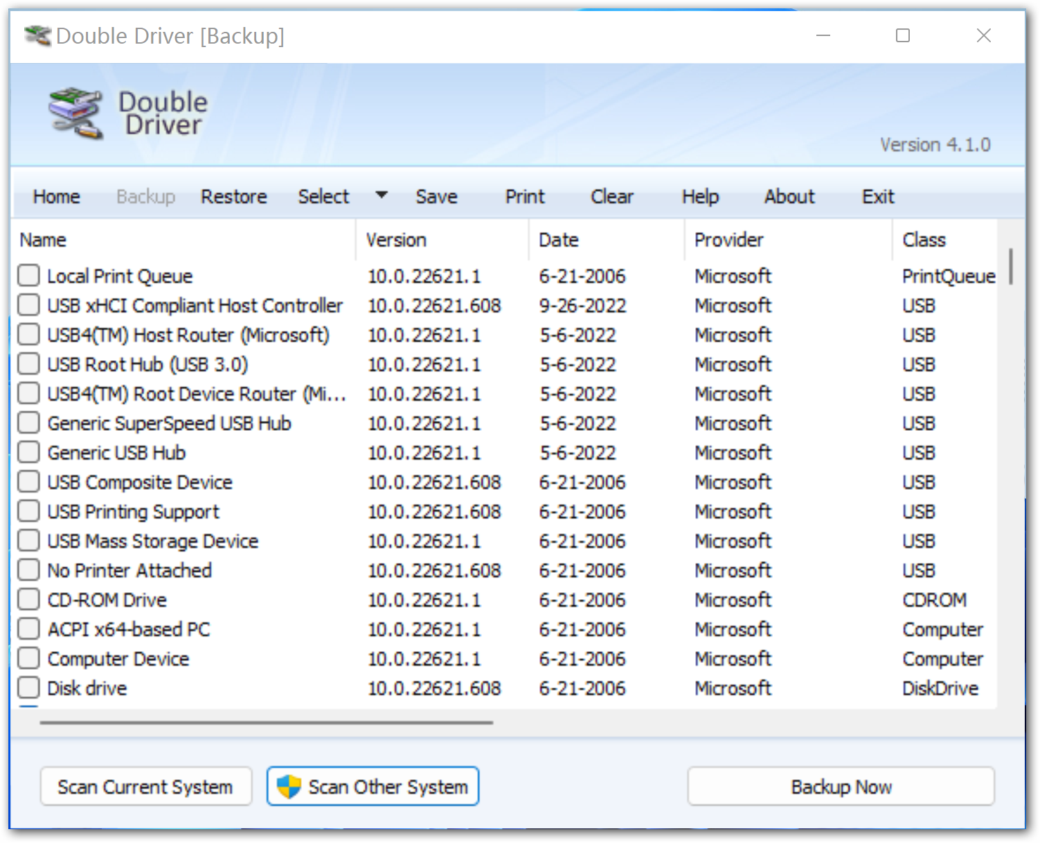Enable the USB Composite Device checkbox
The height and width of the screenshot is (843, 1040).
tap(28, 481)
